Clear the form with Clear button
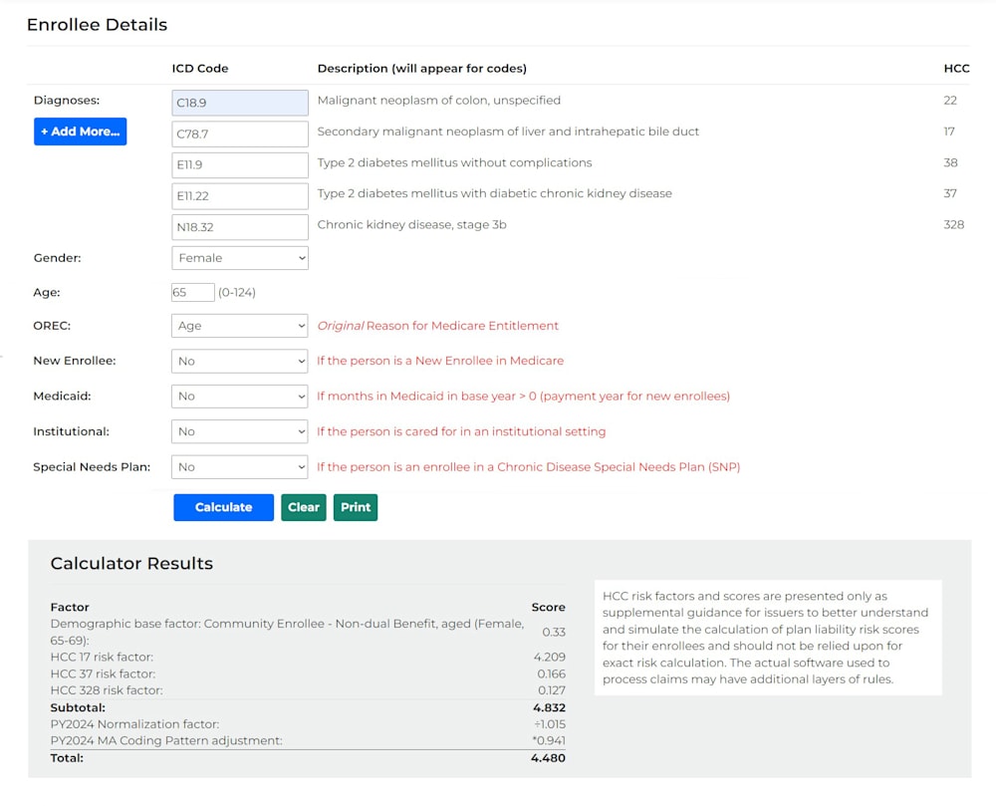996x806 pixels. [x=304, y=507]
